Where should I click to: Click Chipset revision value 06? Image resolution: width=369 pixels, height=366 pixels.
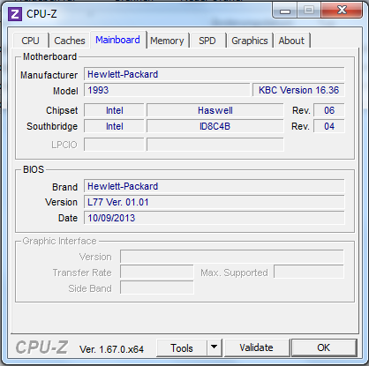coord(329,110)
